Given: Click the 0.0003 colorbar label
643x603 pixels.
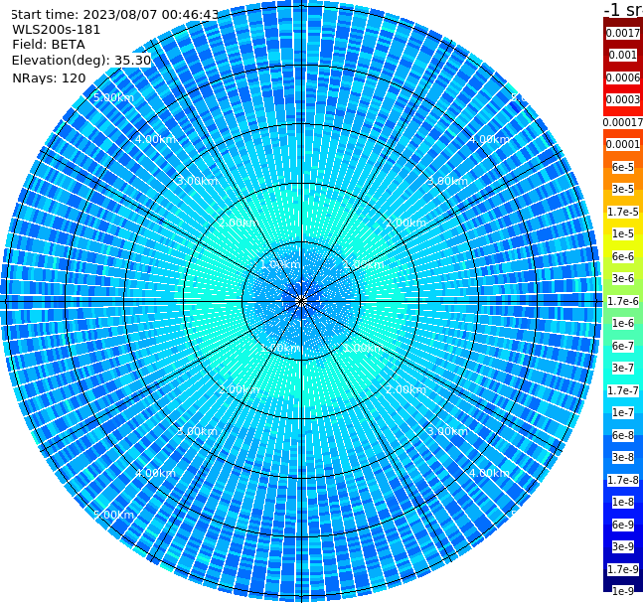Looking at the screenshot, I should 623,99.
